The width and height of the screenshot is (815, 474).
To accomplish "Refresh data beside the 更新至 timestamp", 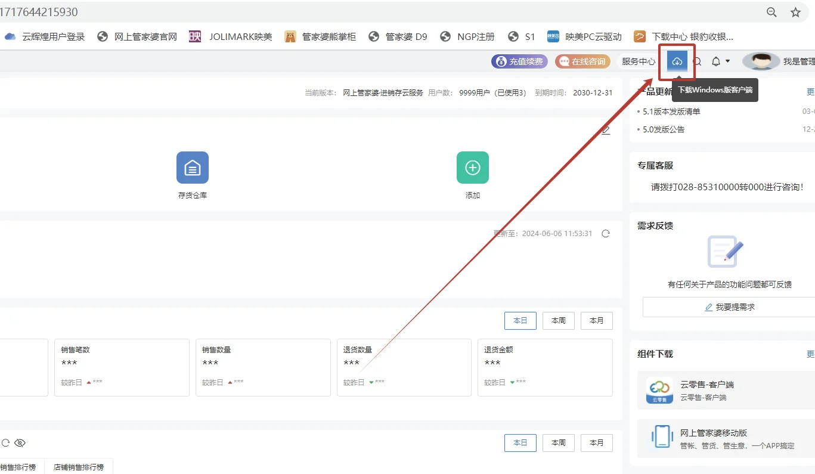I will click(606, 234).
